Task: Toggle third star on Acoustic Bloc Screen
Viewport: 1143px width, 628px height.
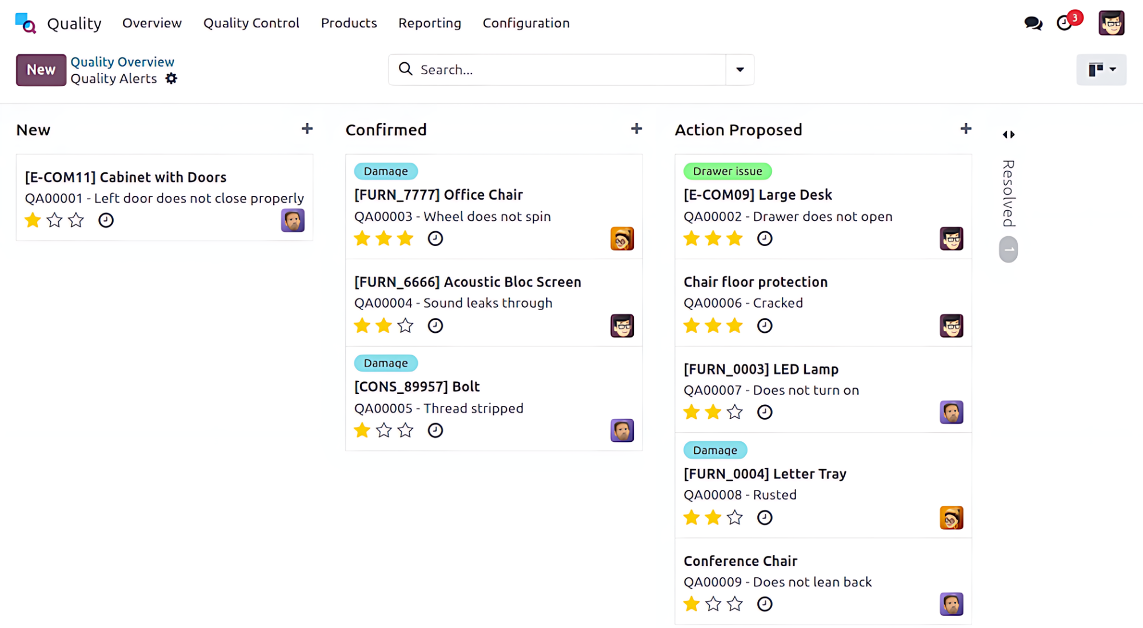Action: (405, 326)
